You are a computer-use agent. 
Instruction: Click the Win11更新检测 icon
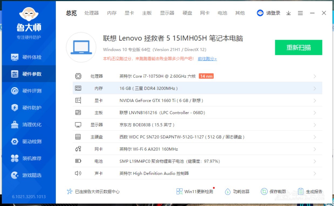pos(179,191)
